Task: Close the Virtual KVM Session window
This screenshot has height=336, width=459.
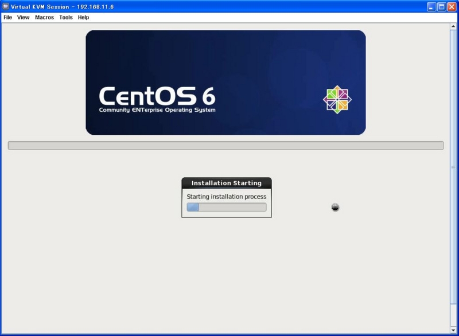Action: 452,7
